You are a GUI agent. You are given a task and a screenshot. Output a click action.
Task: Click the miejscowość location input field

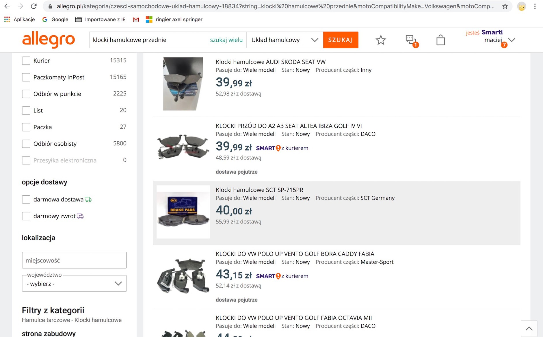click(74, 260)
